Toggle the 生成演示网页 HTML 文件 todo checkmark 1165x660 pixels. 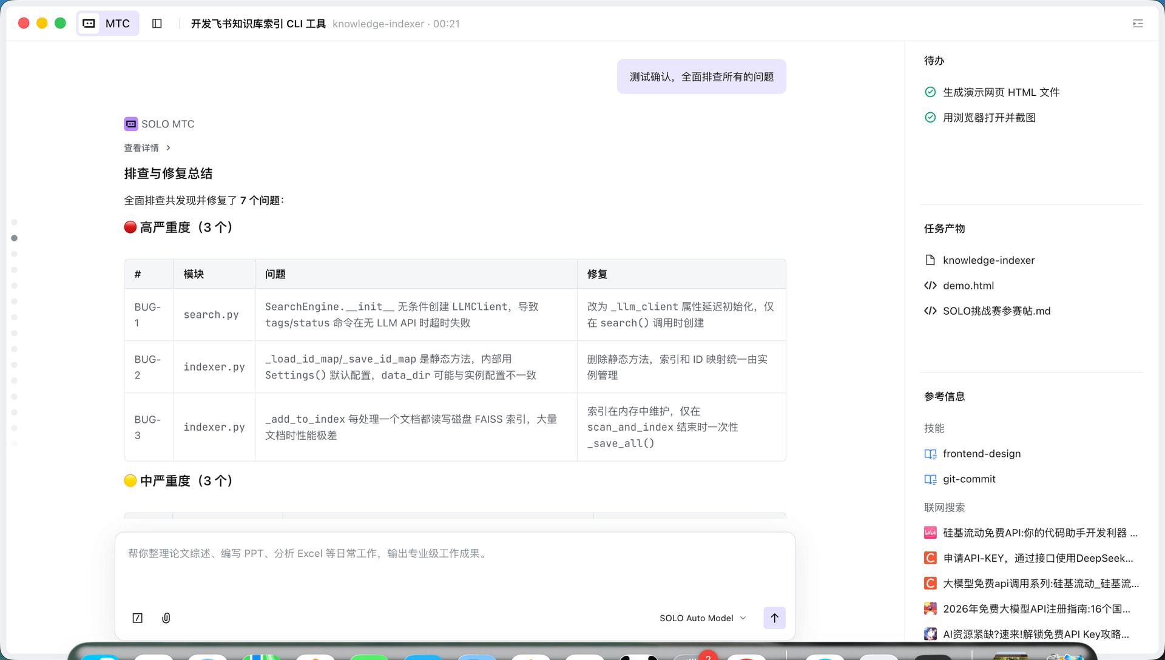[x=930, y=92]
